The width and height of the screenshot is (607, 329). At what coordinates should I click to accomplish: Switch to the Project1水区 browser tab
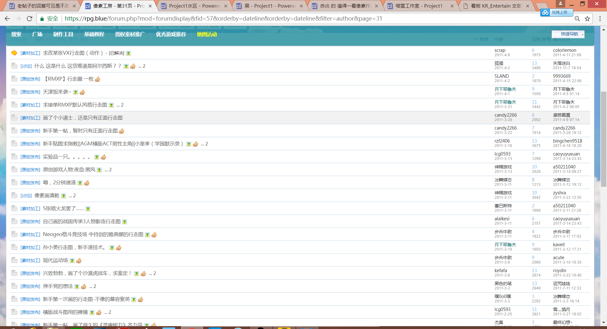(194, 6)
